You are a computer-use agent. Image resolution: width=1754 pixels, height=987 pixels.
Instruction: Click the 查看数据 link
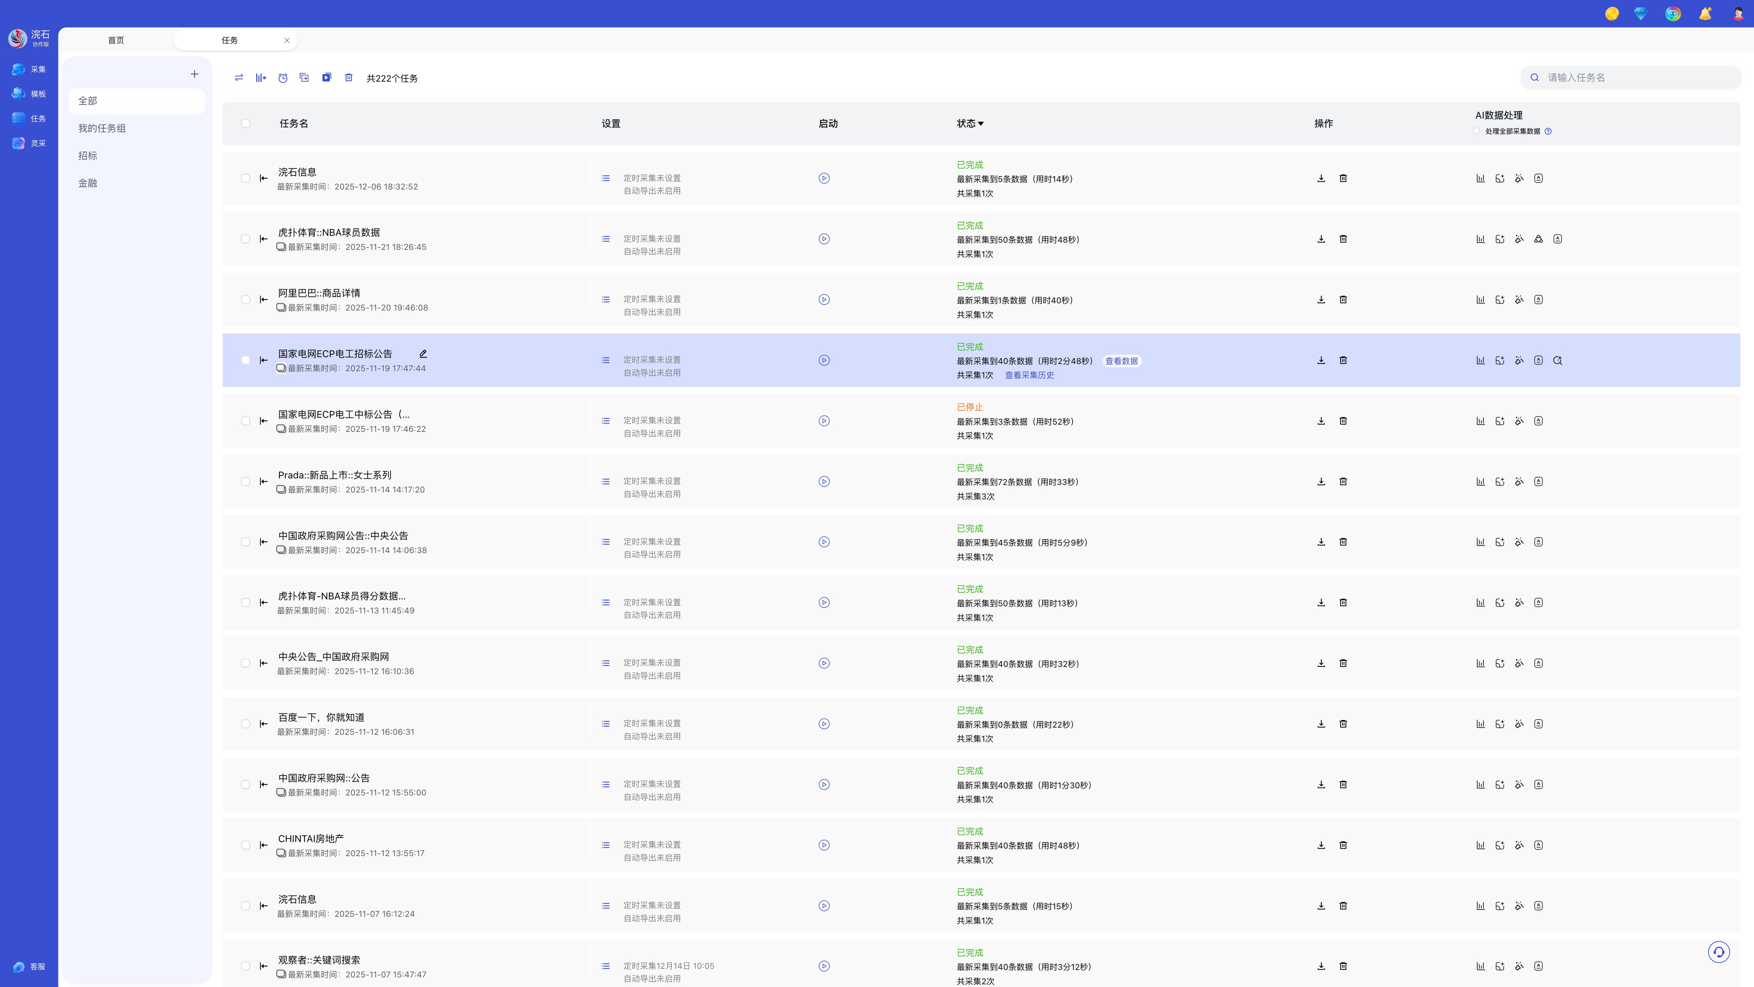pos(1121,361)
